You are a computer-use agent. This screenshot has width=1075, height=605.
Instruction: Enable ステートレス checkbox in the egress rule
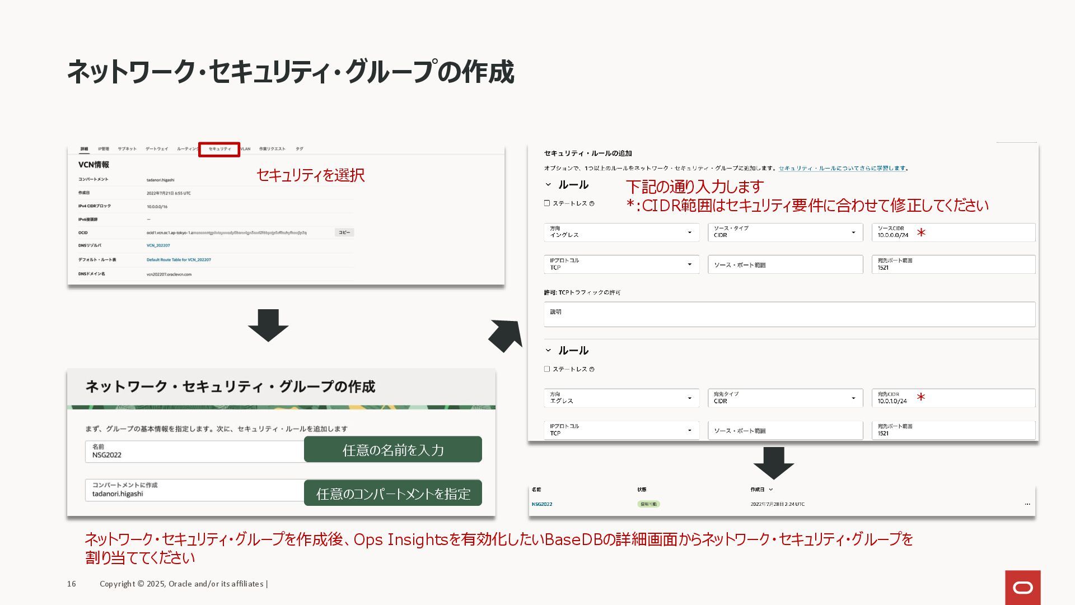[x=547, y=369]
